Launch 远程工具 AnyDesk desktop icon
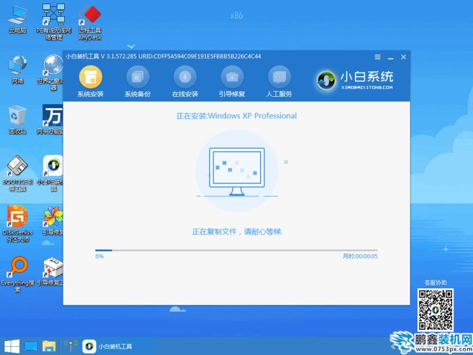This screenshot has width=473, height=355. coord(90,22)
